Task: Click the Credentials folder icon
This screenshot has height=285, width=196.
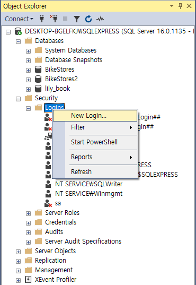Action: click(x=38, y=222)
